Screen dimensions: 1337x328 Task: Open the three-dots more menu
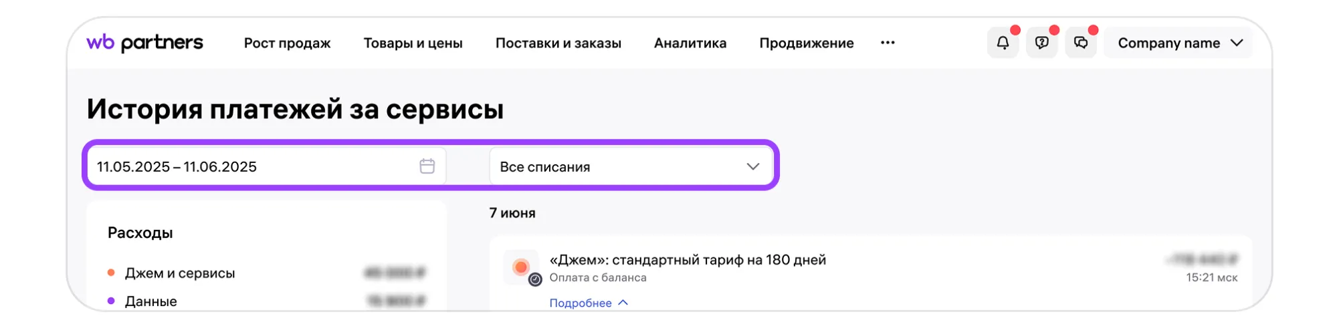(x=888, y=43)
